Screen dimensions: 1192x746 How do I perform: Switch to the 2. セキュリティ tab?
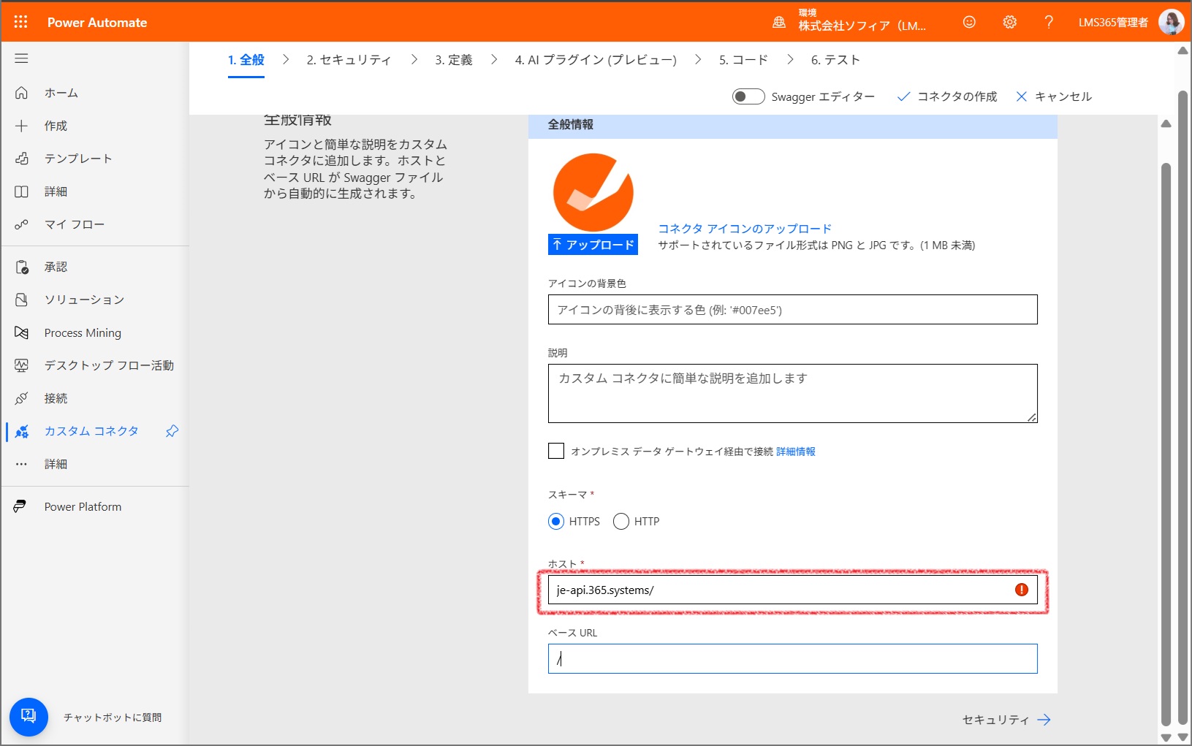[x=349, y=60]
